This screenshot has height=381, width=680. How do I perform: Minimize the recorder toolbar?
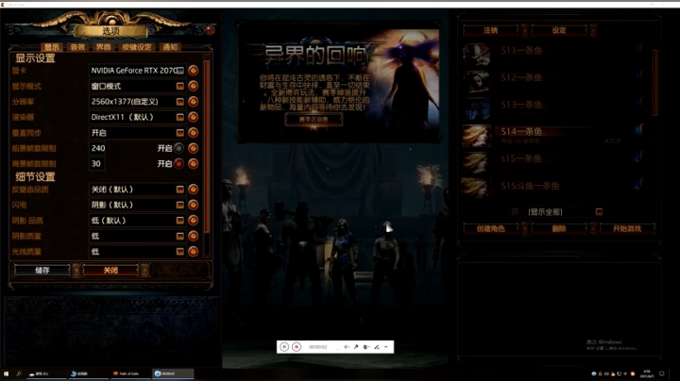[386, 347]
